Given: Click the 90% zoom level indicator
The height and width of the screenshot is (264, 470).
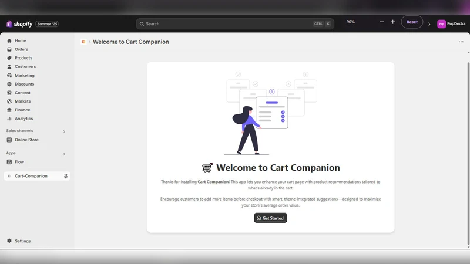Looking at the screenshot, I should pos(350,22).
